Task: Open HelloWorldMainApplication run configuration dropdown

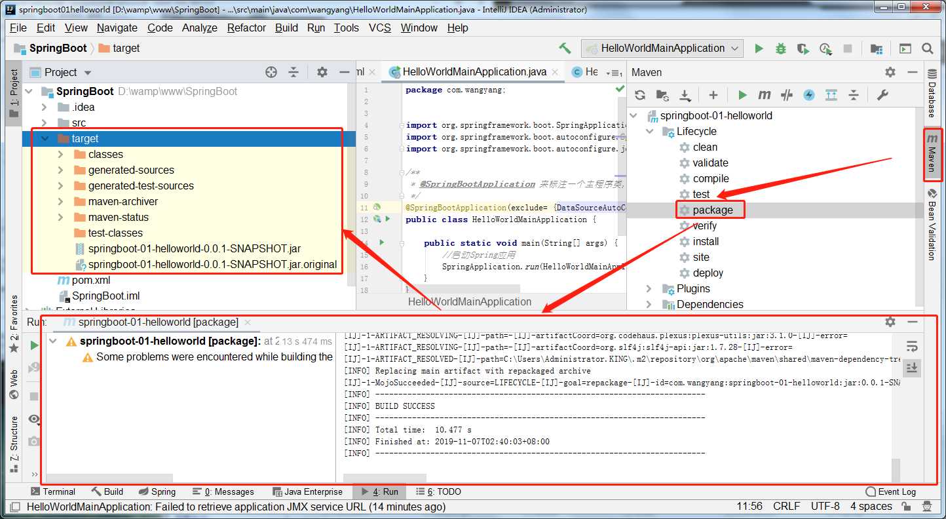Action: click(x=662, y=48)
